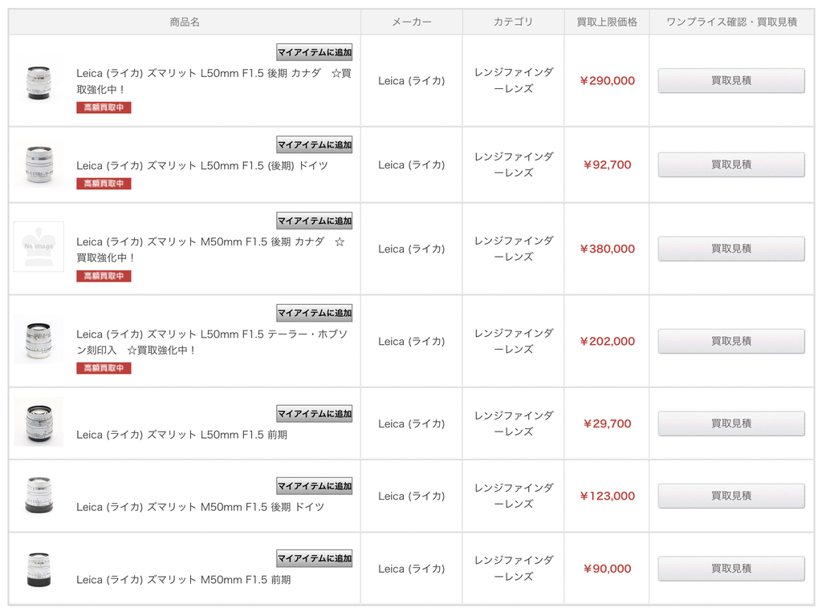Click 高額買取中 badge on テーラー・ホブソン lens
Screen dimensions: 822x612
coord(104,368)
